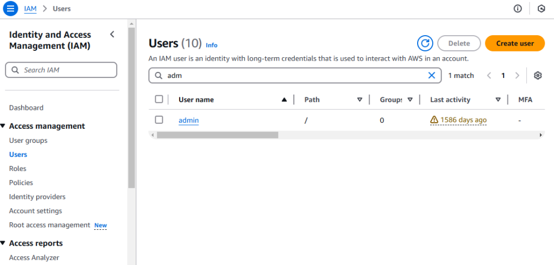Collapse the IAM side navigation panel
Image resolution: width=554 pixels, height=265 pixels.
(x=112, y=34)
